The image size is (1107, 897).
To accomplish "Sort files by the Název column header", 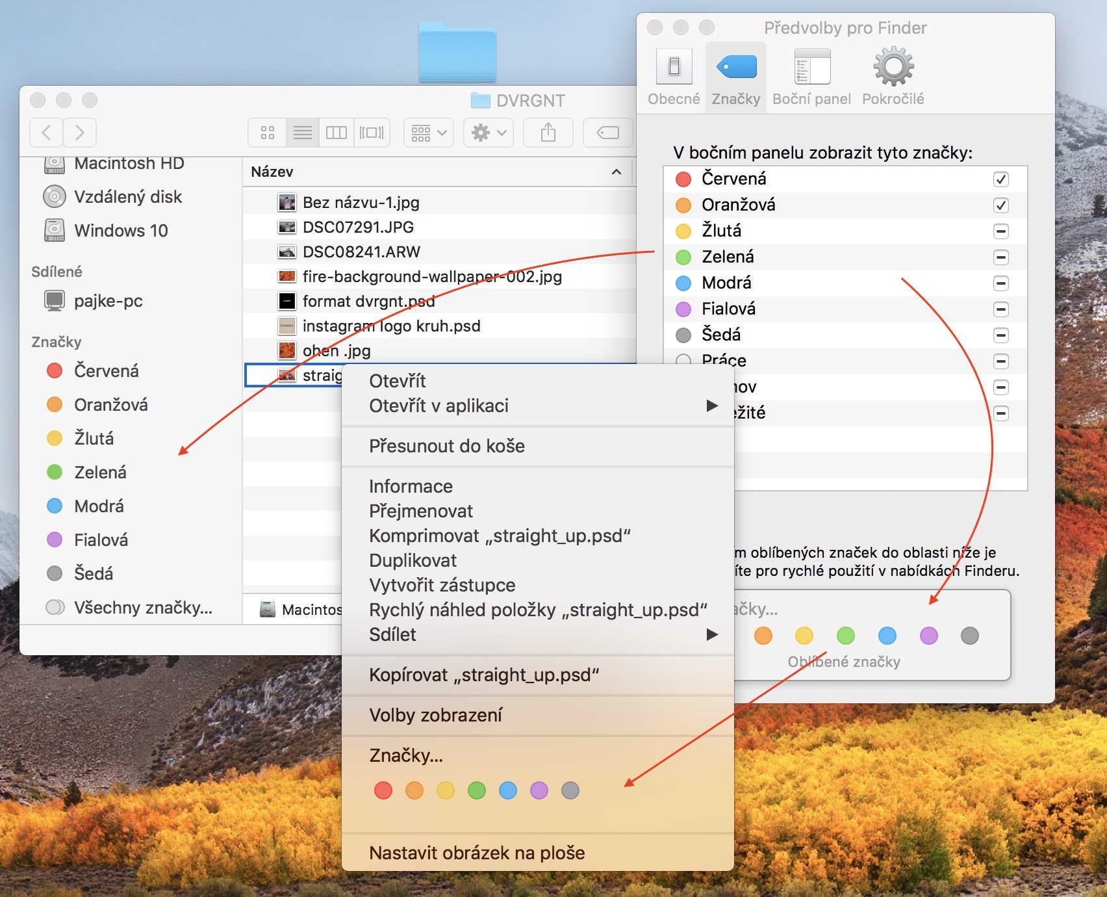I will [437, 172].
